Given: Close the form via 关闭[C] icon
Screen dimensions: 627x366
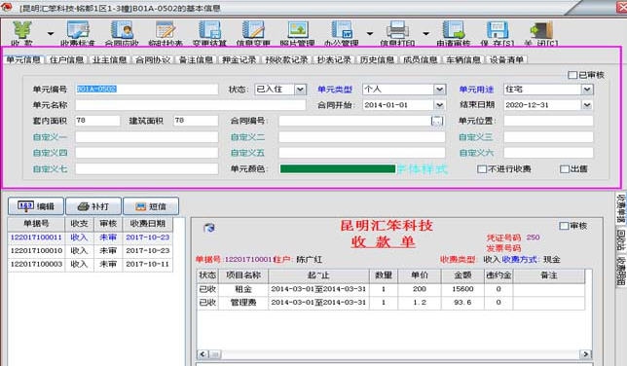Looking at the screenshot, I should (541, 33).
